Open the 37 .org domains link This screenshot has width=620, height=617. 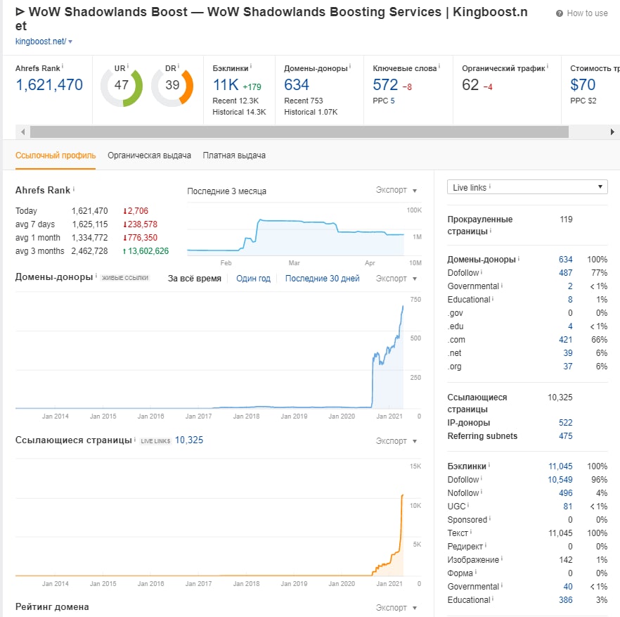click(x=568, y=367)
